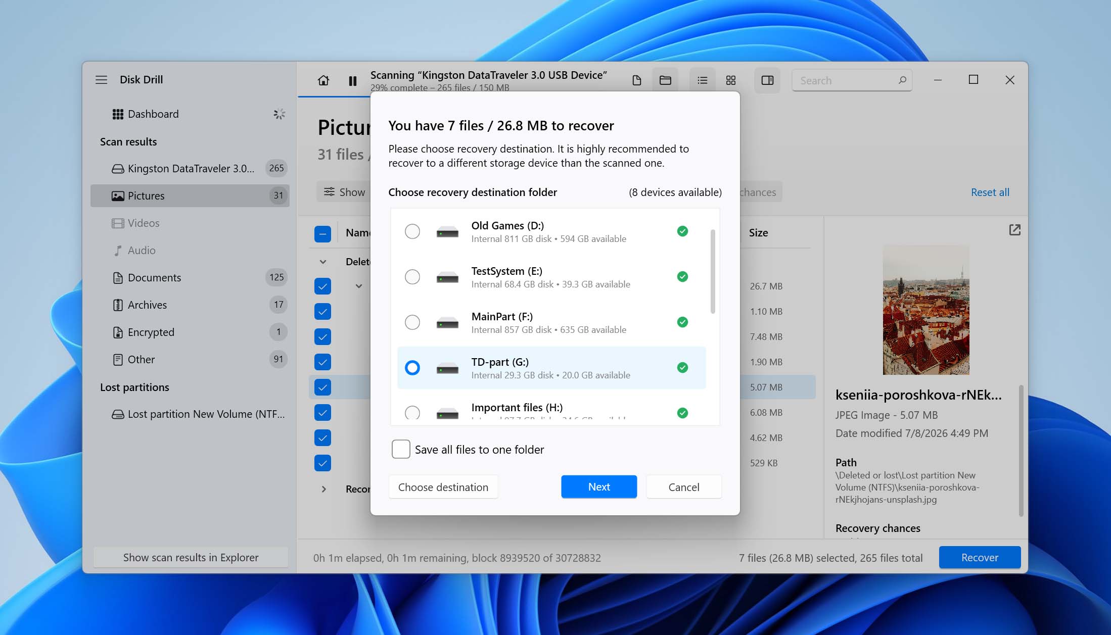
Task: Select Old Games (D:) radio button
Action: [x=412, y=231]
